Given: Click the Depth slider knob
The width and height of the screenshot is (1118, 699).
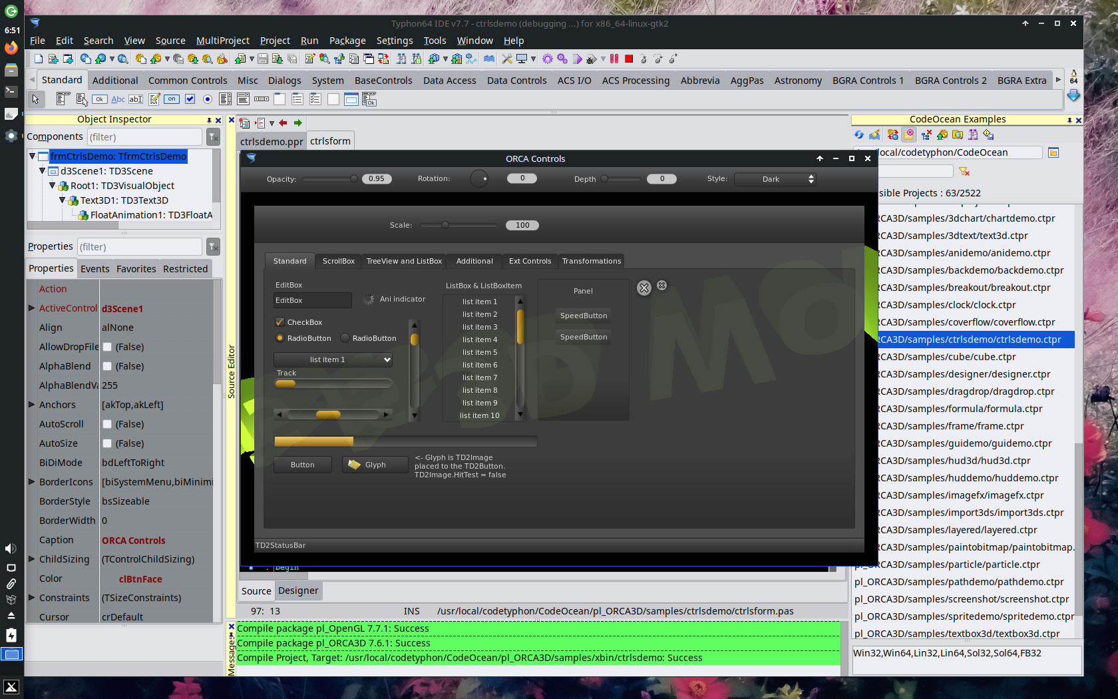Looking at the screenshot, I should point(604,178).
